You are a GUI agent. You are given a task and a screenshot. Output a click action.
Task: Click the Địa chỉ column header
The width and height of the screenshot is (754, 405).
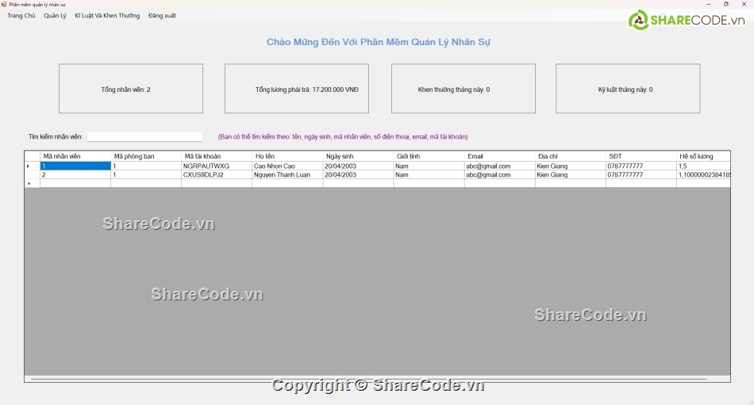click(571, 156)
